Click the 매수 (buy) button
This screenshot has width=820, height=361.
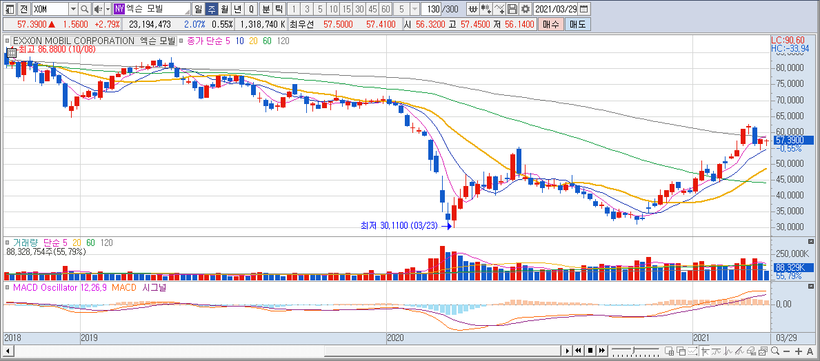coord(550,24)
